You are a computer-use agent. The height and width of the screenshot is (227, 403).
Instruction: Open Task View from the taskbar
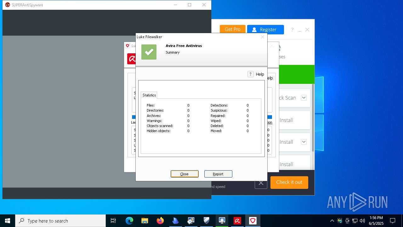(x=113, y=221)
